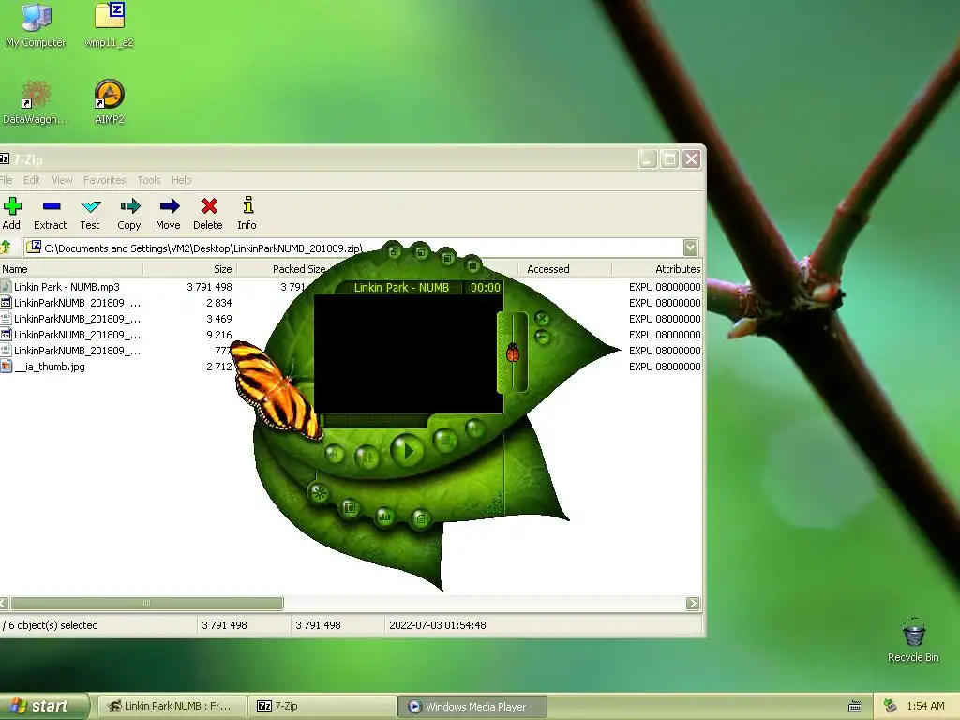The image size is (960, 720).
Task: Open the equalizer bars button on leaf player
Action: click(385, 517)
